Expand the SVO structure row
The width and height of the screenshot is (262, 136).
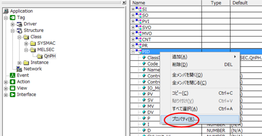click(133, 27)
